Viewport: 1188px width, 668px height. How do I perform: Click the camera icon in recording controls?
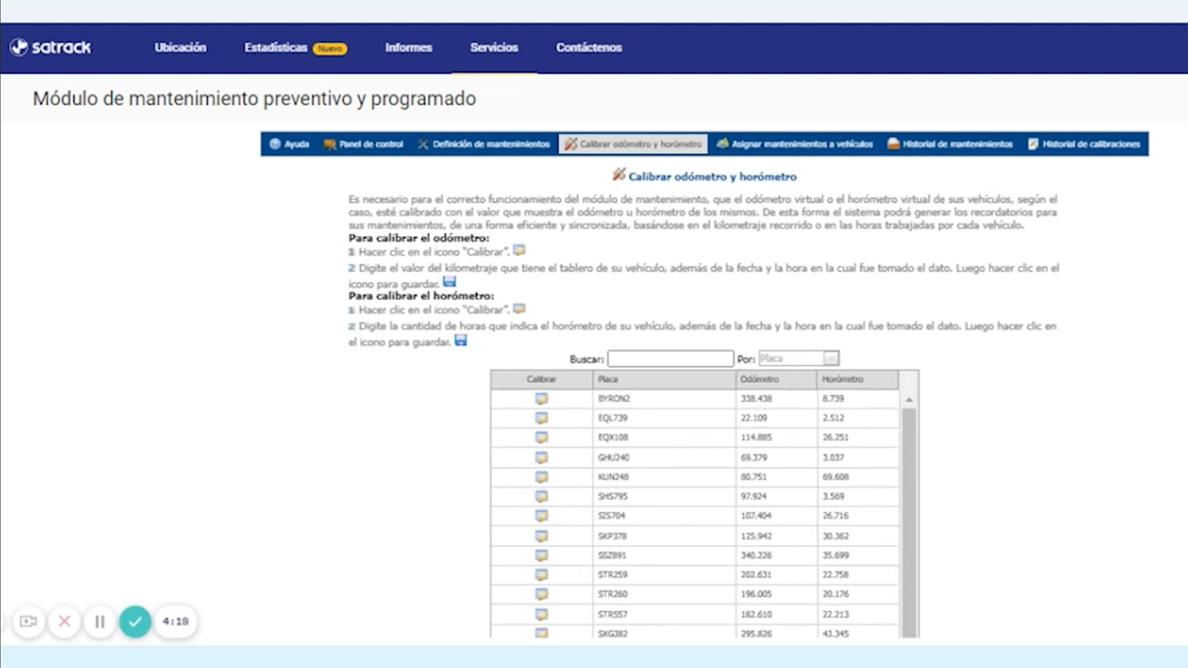coord(28,621)
